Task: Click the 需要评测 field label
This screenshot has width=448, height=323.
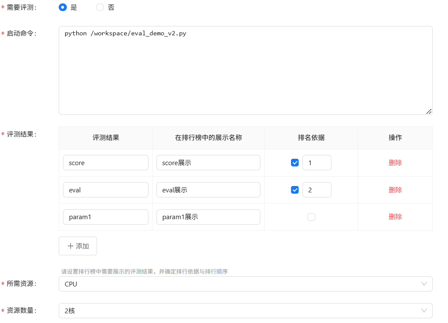Action: click(21, 7)
